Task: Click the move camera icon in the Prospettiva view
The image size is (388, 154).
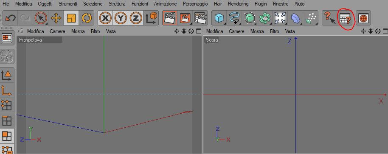Action: pos(177,31)
